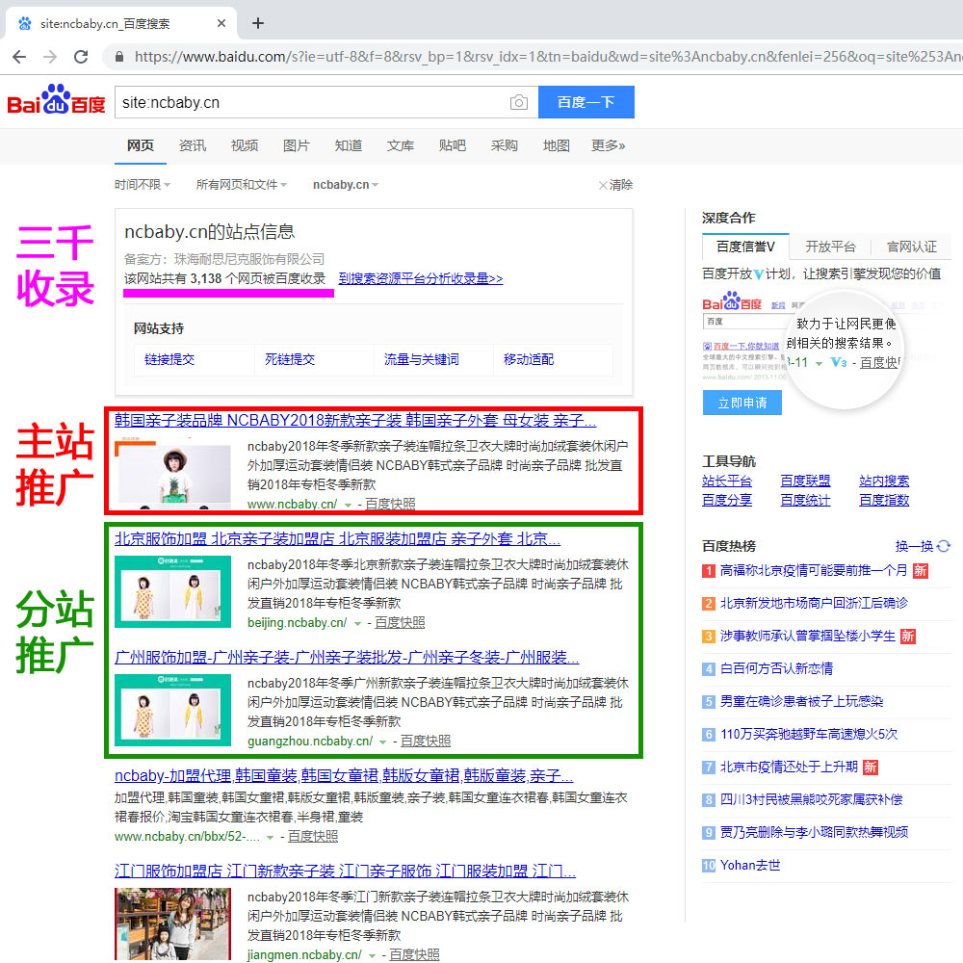Click thumbnail of the 广州服饰加盟 result

(172, 711)
